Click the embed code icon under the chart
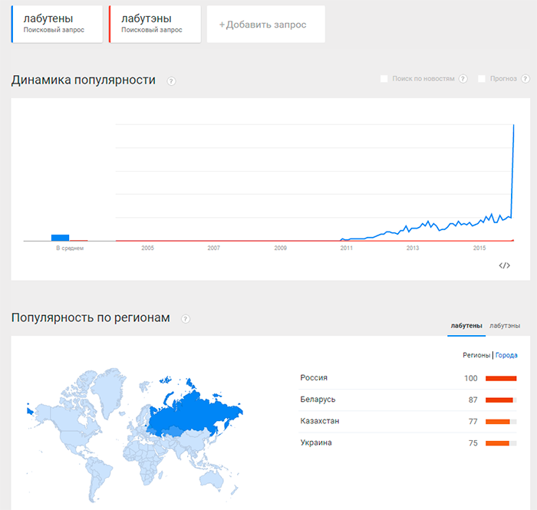 click(x=504, y=265)
